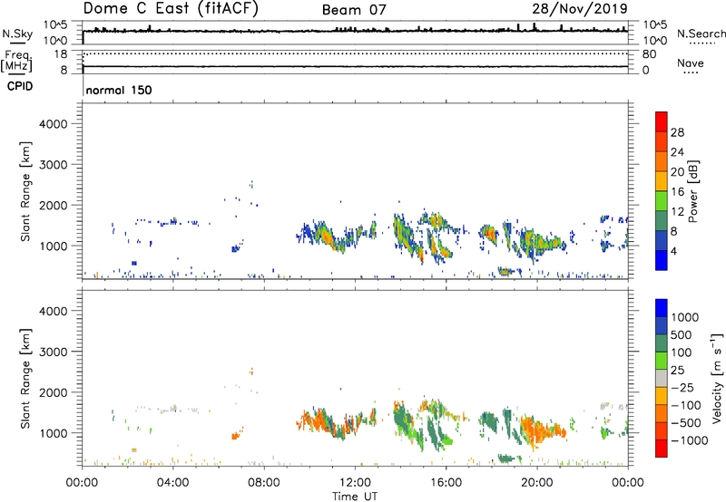Click the 'Slant Range [km]' label of power panel
Viewport: 726px width, 502px height.
[25, 191]
